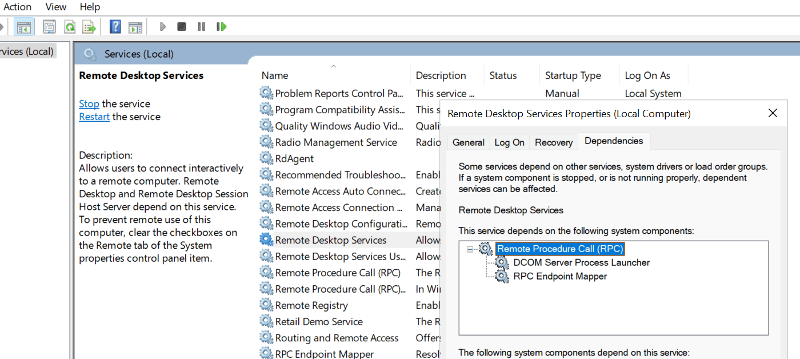Open Properties from the toolbar icon
The image size is (800, 359).
click(50, 27)
